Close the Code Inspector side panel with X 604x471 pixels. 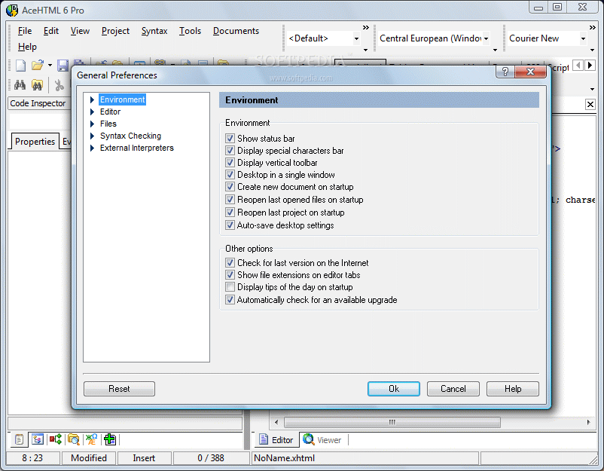pos(590,104)
